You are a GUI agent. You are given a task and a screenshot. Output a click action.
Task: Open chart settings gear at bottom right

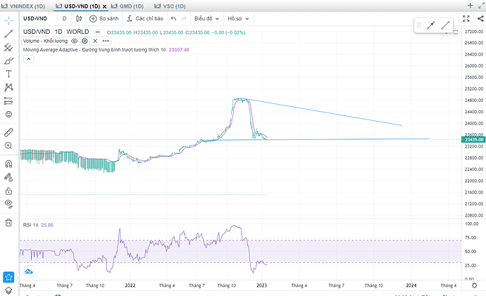(474, 285)
